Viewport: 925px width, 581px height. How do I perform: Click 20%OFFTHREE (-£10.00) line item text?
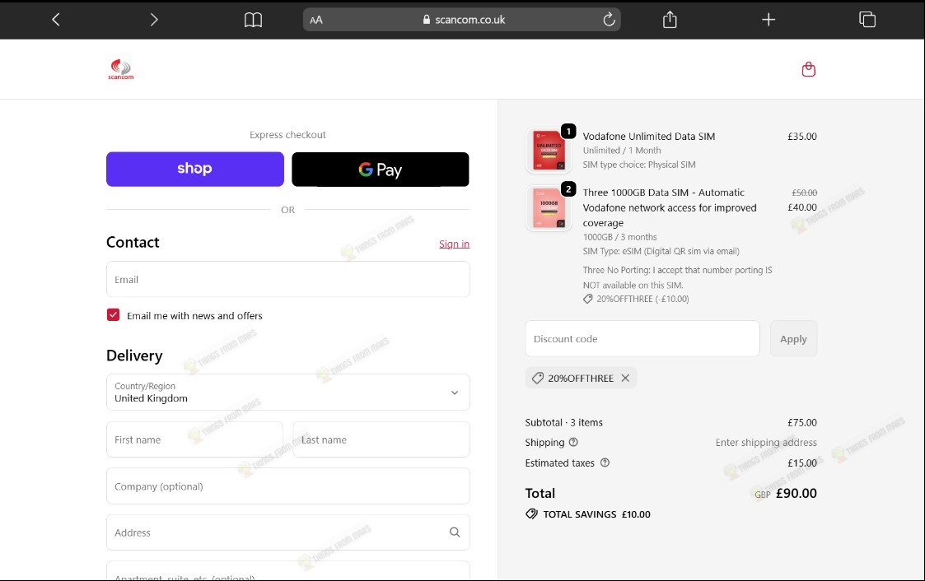[642, 299]
